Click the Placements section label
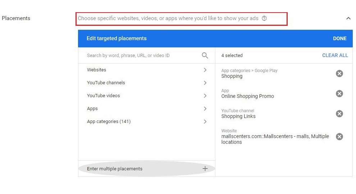 point(16,18)
